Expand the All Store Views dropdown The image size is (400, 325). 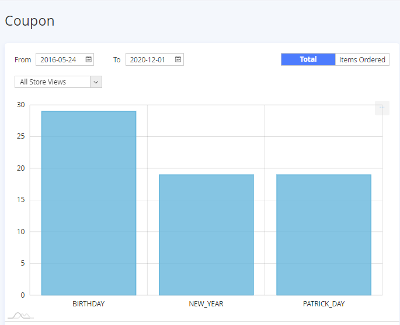point(53,82)
